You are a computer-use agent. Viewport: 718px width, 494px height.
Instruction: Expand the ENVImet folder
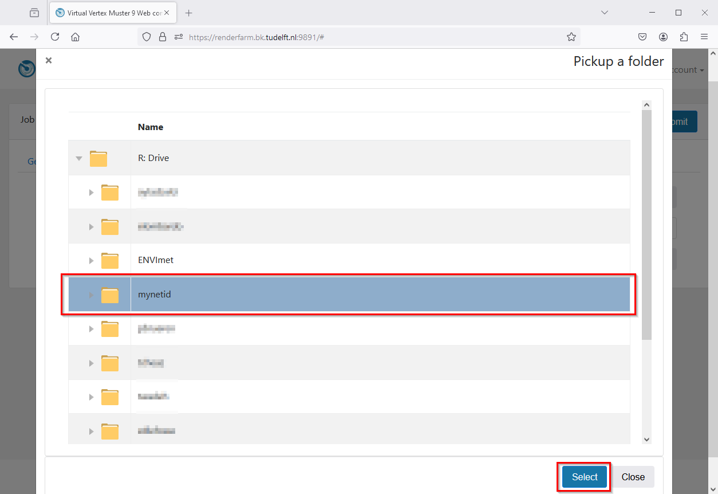[91, 261]
